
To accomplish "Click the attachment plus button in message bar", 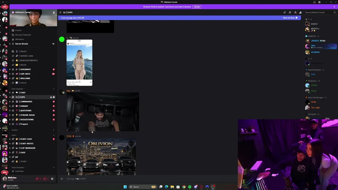I will pos(62,179).
